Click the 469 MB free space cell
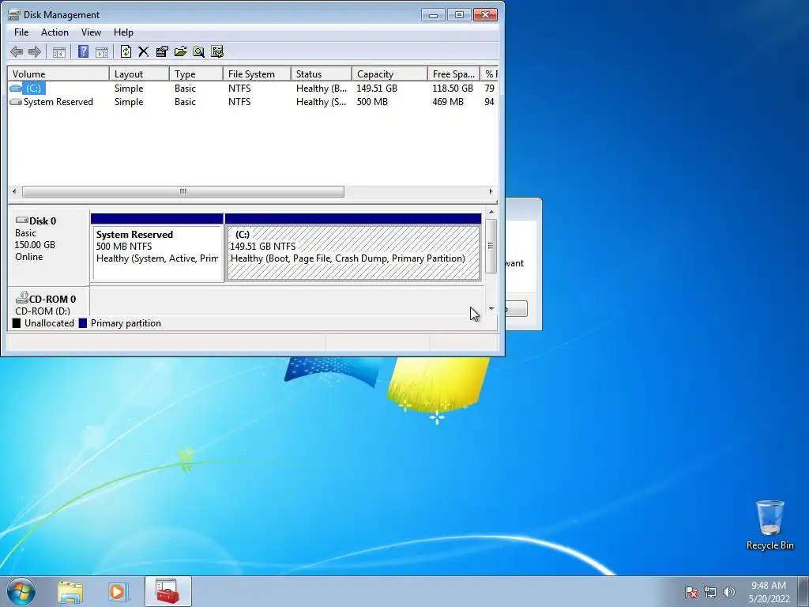The image size is (809, 607). coord(448,102)
